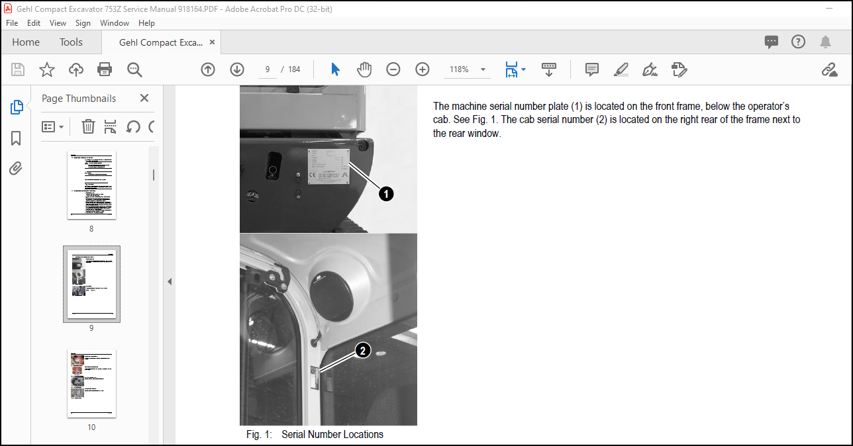Viewport: 853px width, 446px height.
Task: Expand the fit page options arrow
Action: (x=524, y=69)
